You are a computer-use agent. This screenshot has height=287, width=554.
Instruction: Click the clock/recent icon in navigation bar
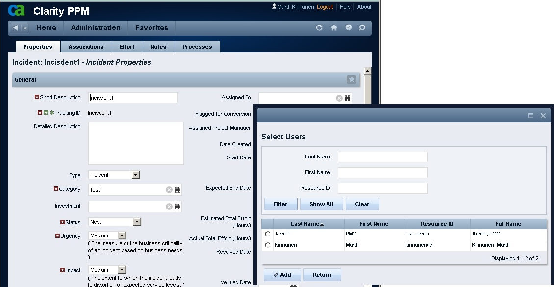point(349,27)
